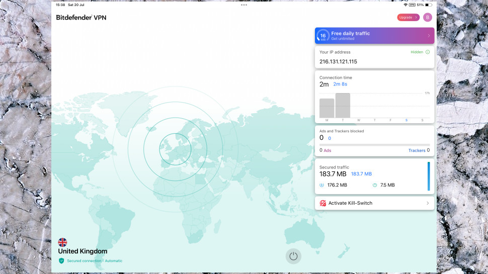This screenshot has height=274, width=488.
Task: Click the upload traffic icon beside 7.5 MB
Action: click(375, 185)
